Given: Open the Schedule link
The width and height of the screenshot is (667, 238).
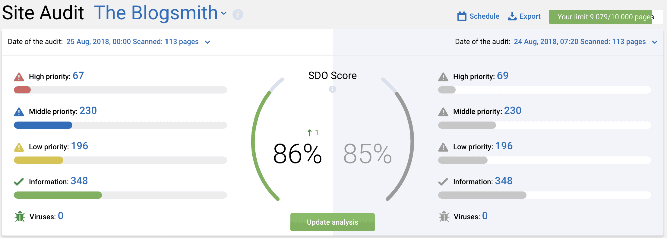Looking at the screenshot, I should pos(478,16).
